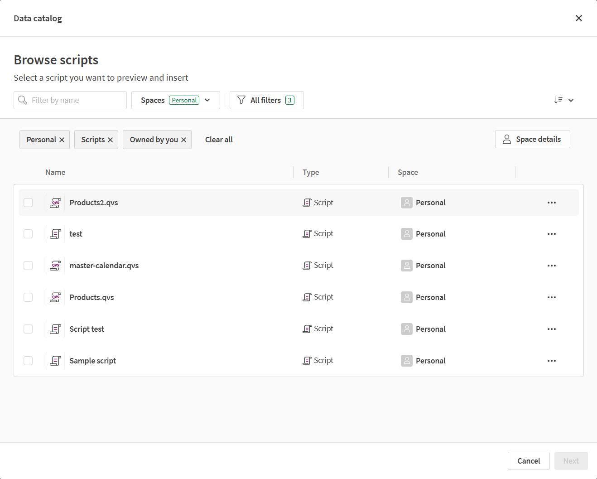Click the script file icon beside Sample script
This screenshot has width=597, height=479.
[55, 360]
